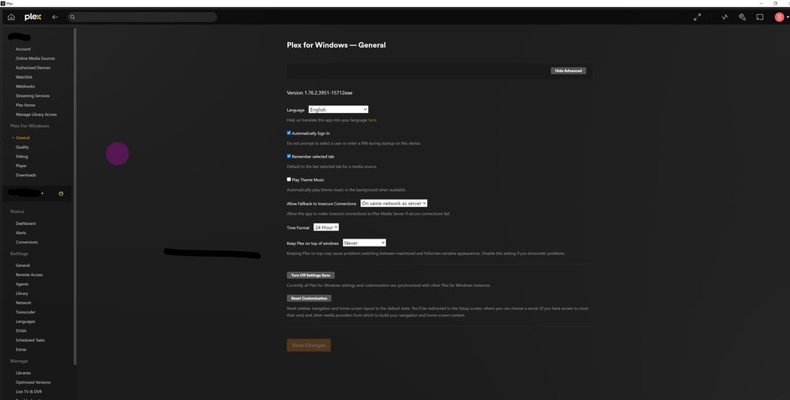Open Plex Home in sidebar
Screen dimensions: 790x400
pyautogui.click(x=25, y=105)
